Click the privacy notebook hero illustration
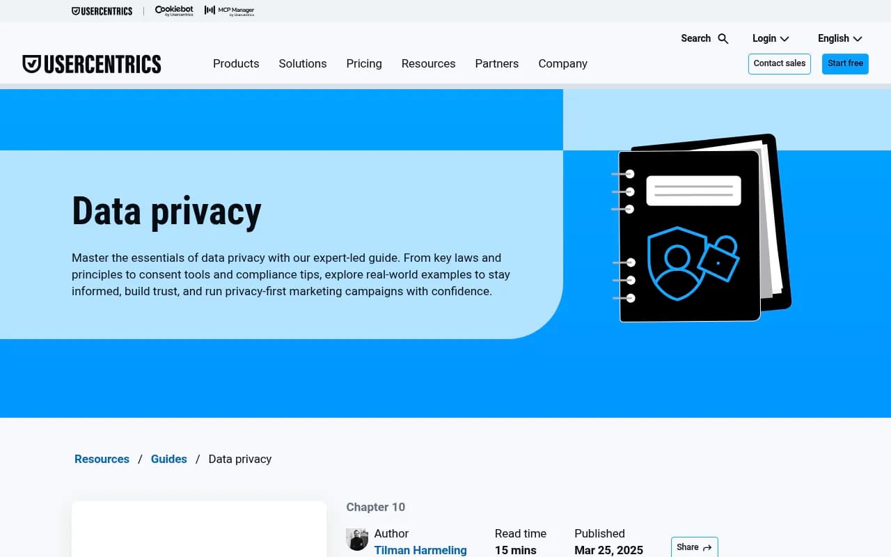Viewport: 891px width, 557px height. click(x=702, y=228)
